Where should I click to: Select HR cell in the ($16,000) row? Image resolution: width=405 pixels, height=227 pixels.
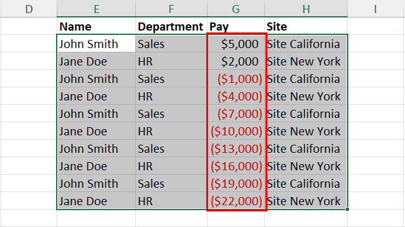(171, 166)
